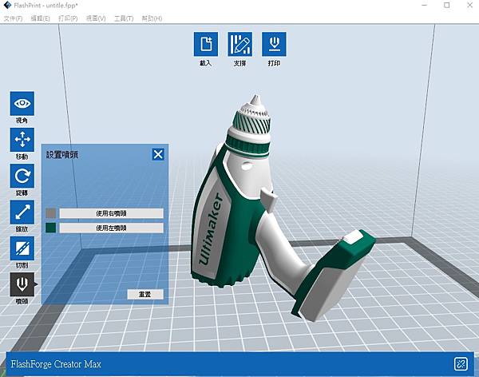Select the Move (移動) tool

tap(22, 140)
